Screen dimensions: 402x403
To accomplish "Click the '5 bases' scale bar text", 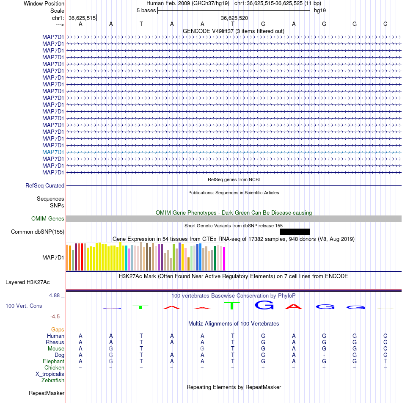I will click(146, 11).
